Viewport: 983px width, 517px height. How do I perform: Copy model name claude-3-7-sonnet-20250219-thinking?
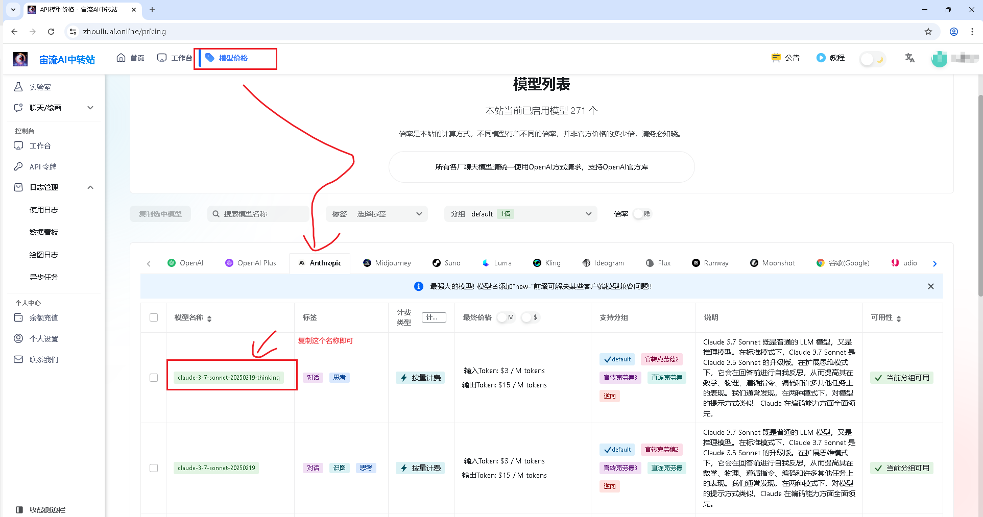coord(229,378)
